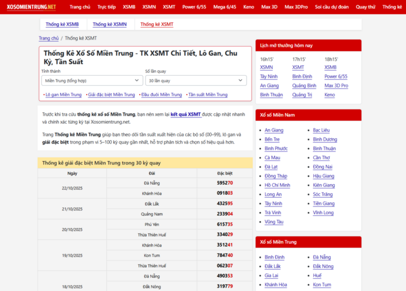Click Max 3D Pro in schedule panel
The height and width of the screenshot is (291, 406).
pyautogui.click(x=336, y=86)
